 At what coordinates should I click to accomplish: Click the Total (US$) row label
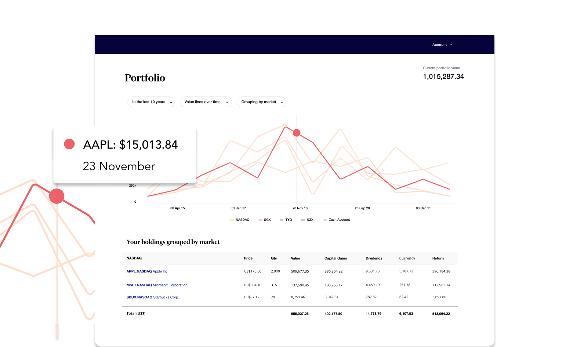click(x=136, y=314)
